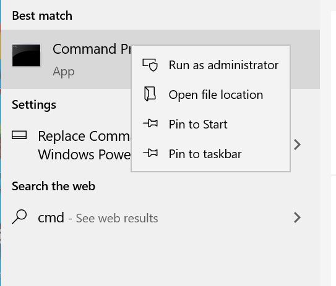
Task: Click the Search the web section heading
Action: [54, 186]
